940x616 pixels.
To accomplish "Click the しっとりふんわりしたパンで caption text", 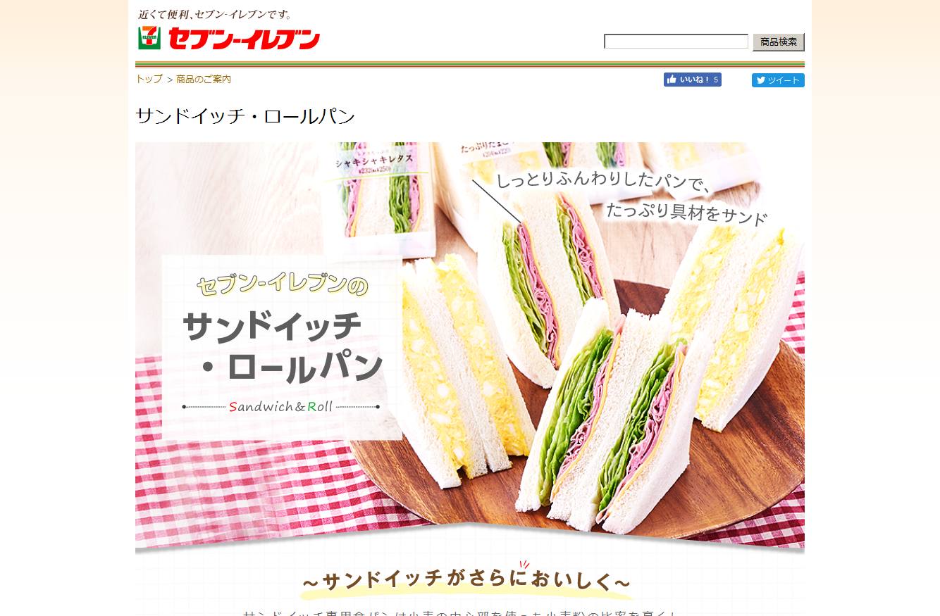I will point(604,181).
